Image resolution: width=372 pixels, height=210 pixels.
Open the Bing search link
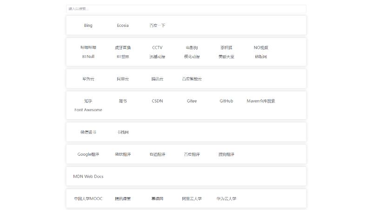point(88,25)
